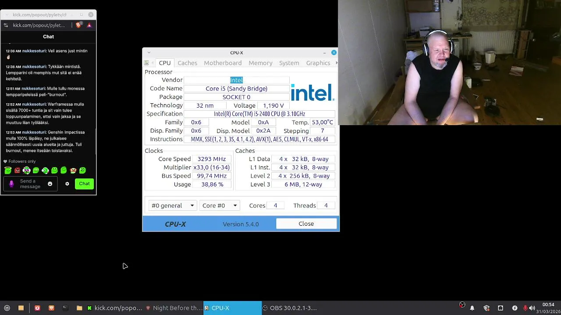This screenshot has width=561, height=315.
Task: Open the emoji picker smiley in message box
Action: click(50, 184)
